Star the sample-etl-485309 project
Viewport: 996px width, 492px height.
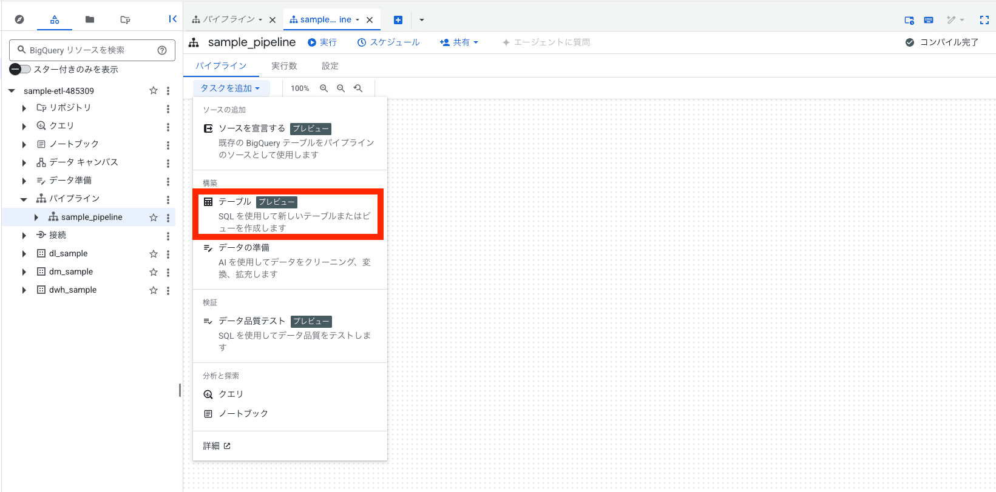point(154,90)
